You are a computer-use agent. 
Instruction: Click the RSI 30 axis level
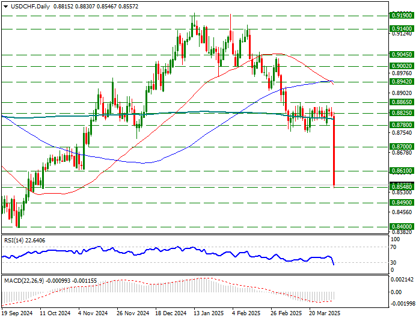393,262
